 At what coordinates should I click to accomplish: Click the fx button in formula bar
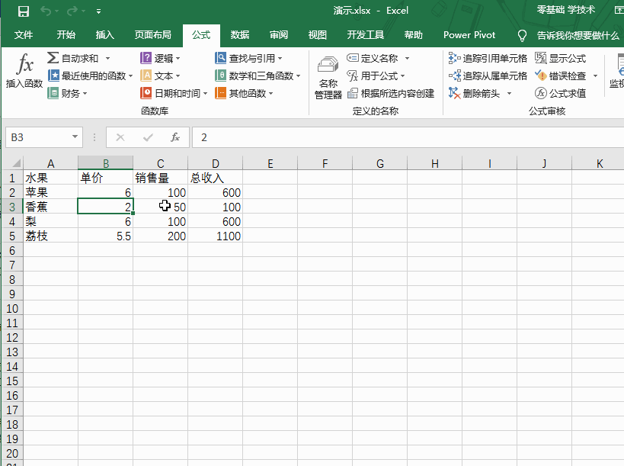pyautogui.click(x=175, y=137)
